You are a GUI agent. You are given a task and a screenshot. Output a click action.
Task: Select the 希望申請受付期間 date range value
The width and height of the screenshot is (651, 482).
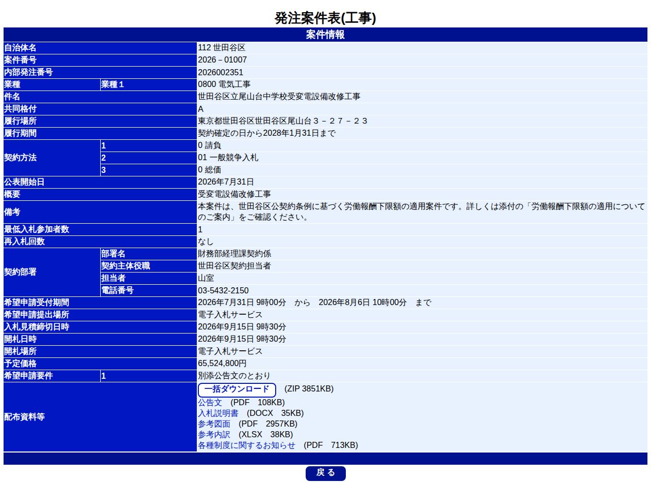(315, 303)
